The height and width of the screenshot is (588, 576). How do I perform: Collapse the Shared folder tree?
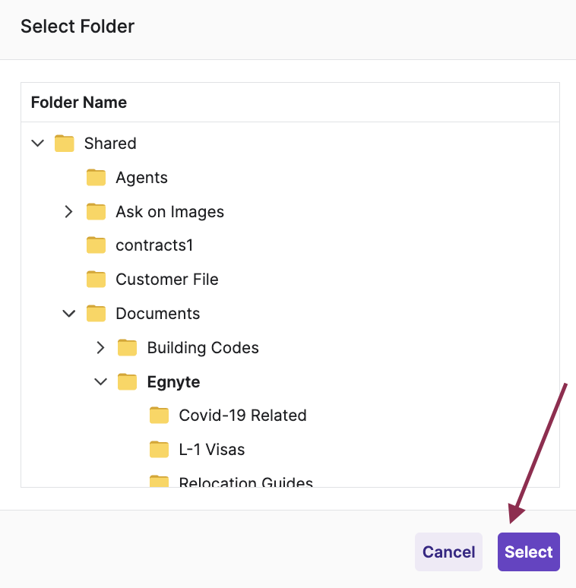[x=37, y=144]
